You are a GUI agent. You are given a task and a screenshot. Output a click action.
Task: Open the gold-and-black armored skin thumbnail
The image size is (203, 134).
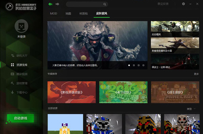point(143,124)
